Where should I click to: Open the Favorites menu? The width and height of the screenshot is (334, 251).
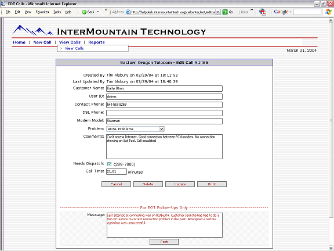(x=42, y=12)
